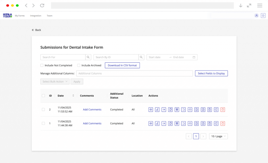Open the cloud upload action for submission 2

coord(190,109)
